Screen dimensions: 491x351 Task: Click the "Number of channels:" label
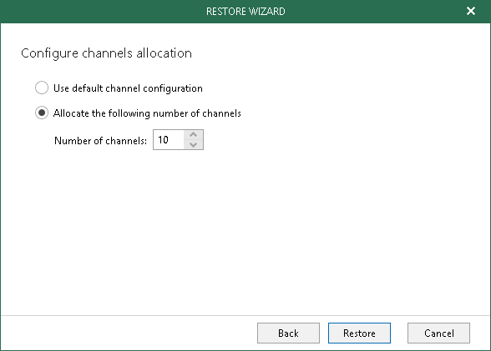pos(100,141)
